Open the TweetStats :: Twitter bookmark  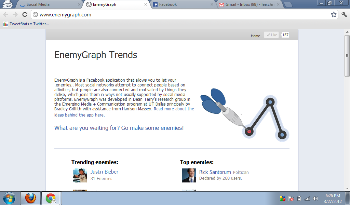(x=26, y=24)
